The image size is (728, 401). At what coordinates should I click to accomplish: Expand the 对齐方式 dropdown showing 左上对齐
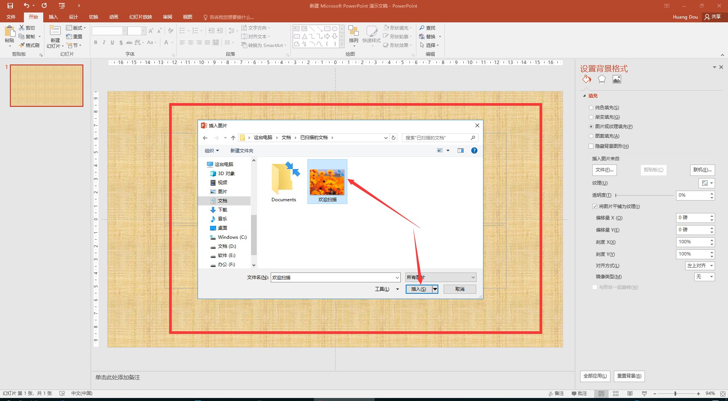click(x=700, y=266)
